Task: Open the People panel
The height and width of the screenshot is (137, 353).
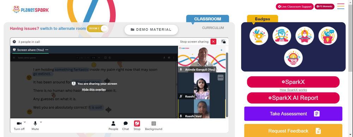Action: point(113,126)
